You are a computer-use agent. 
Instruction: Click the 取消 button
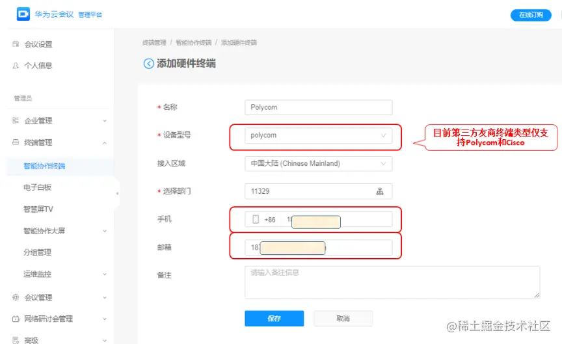(343, 318)
